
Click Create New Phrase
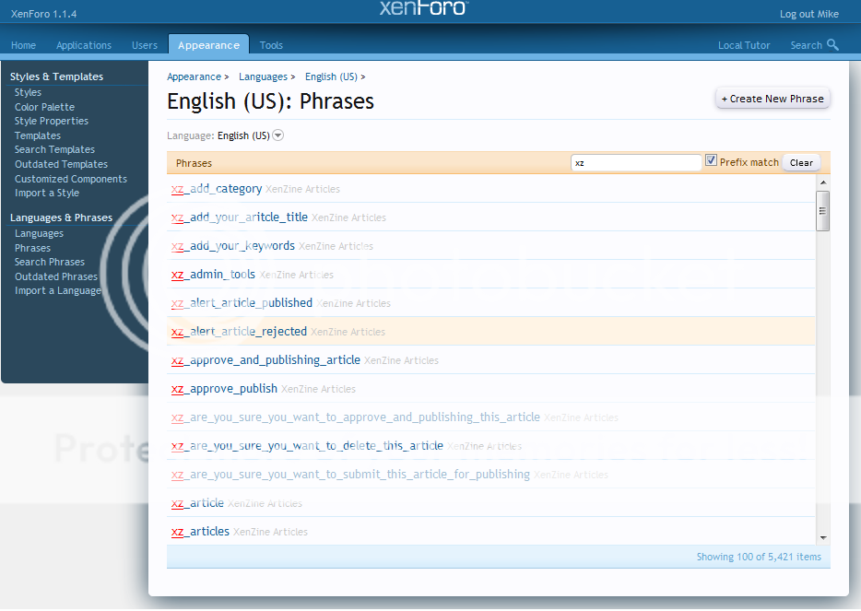772,97
